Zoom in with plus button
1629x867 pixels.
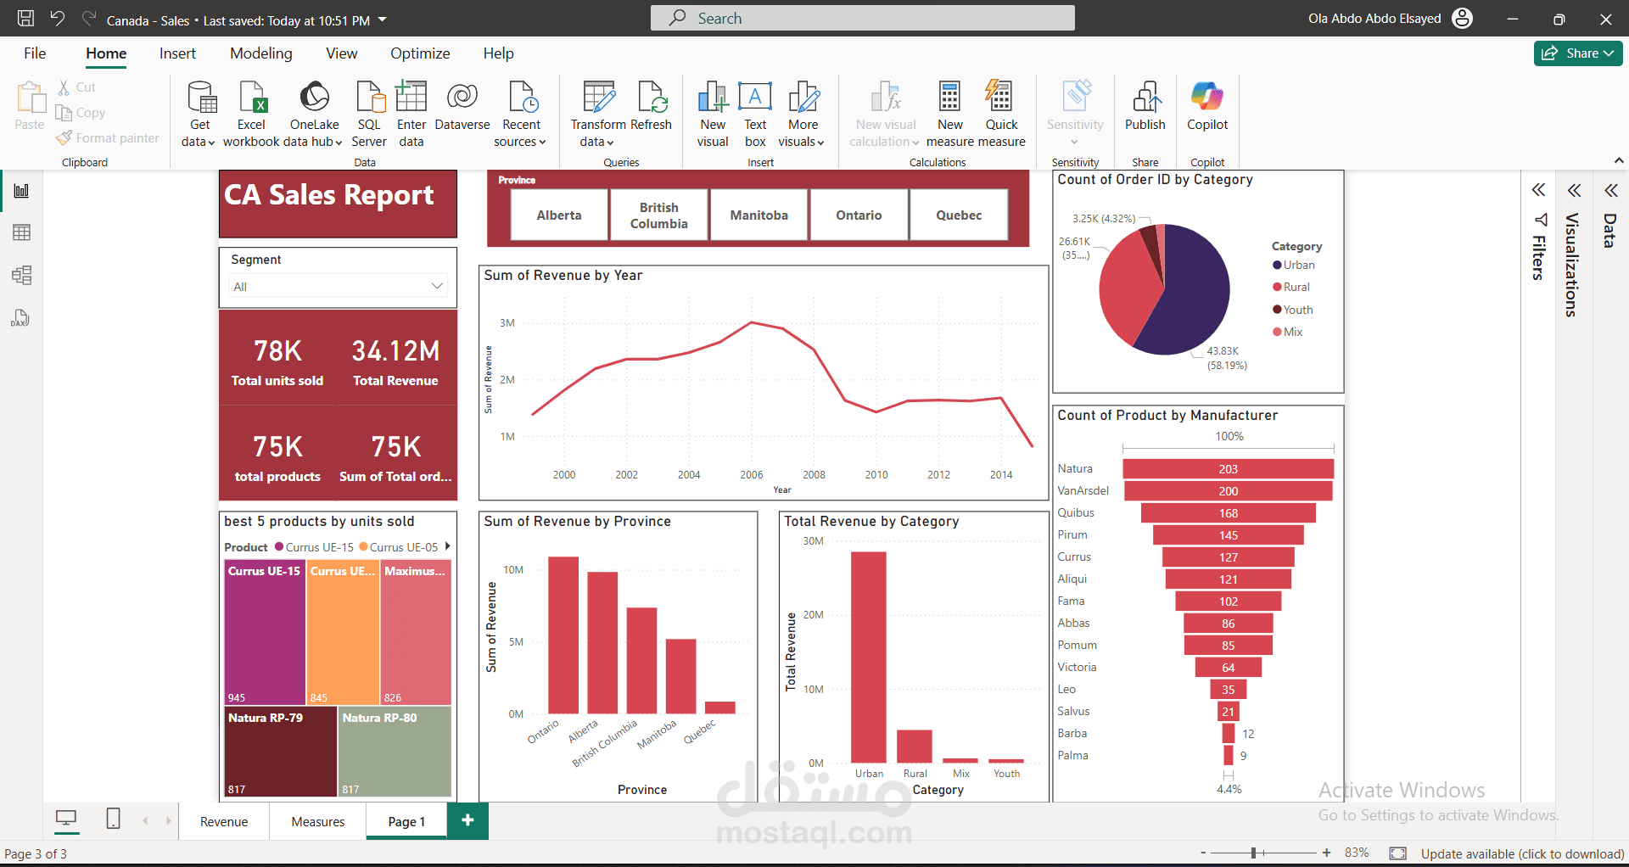coord(1326,853)
